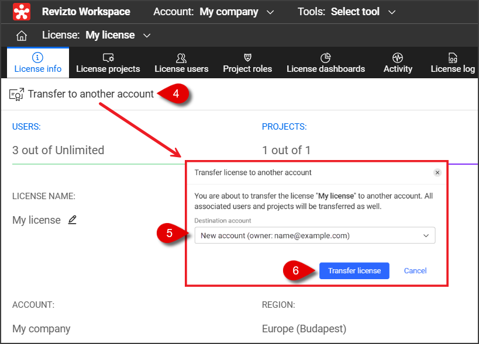479x344 pixels.
Task: Click the Revizto logo icon
Action: (22, 12)
